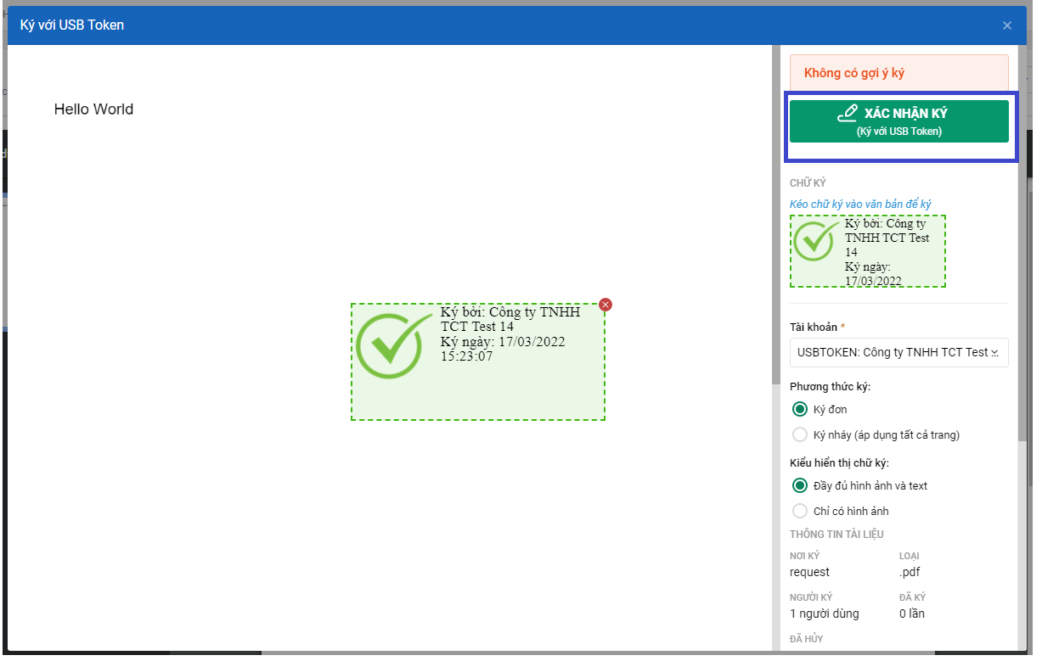Click Kéo chữ ký vào văn bản để ký
This screenshot has width=1042, height=661.
[x=860, y=204]
